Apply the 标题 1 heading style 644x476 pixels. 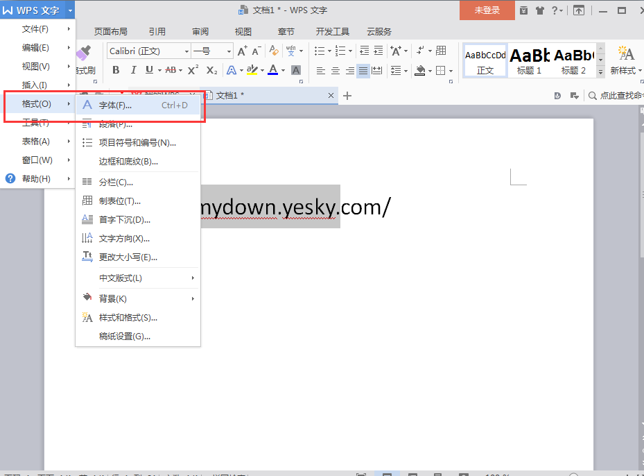coord(529,60)
